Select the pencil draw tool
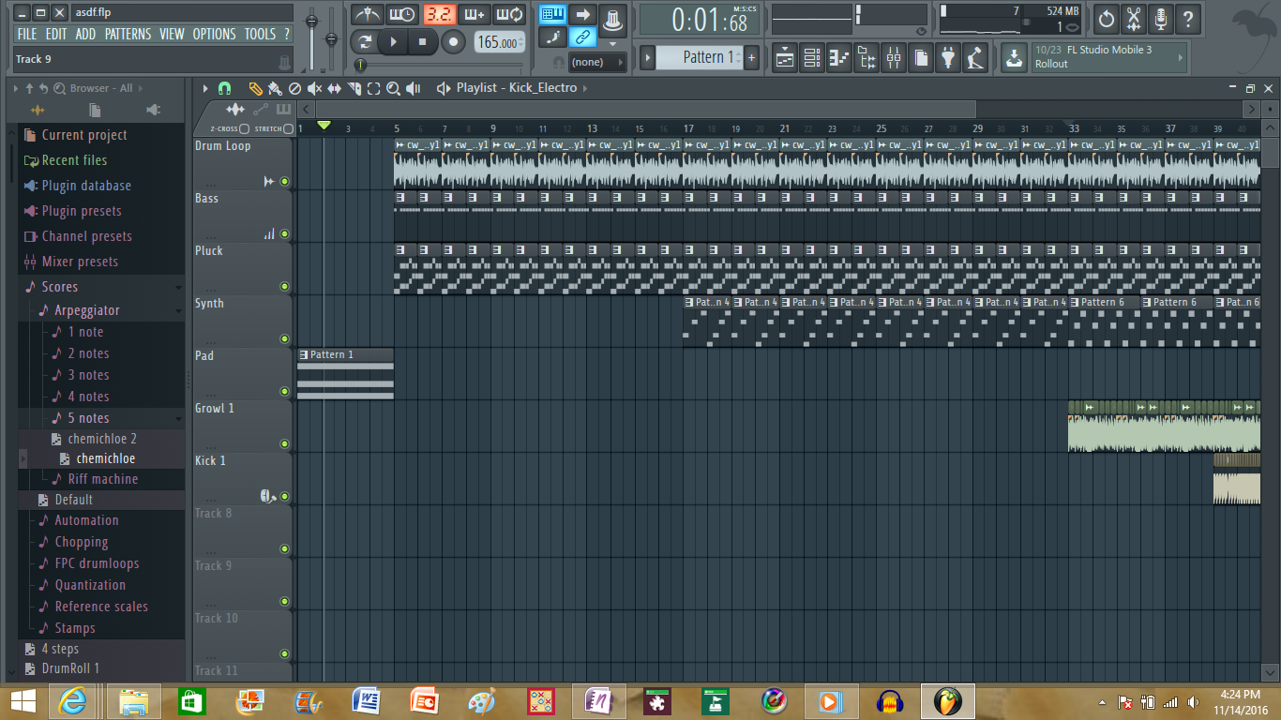The height and width of the screenshot is (720, 1281). pos(255,88)
